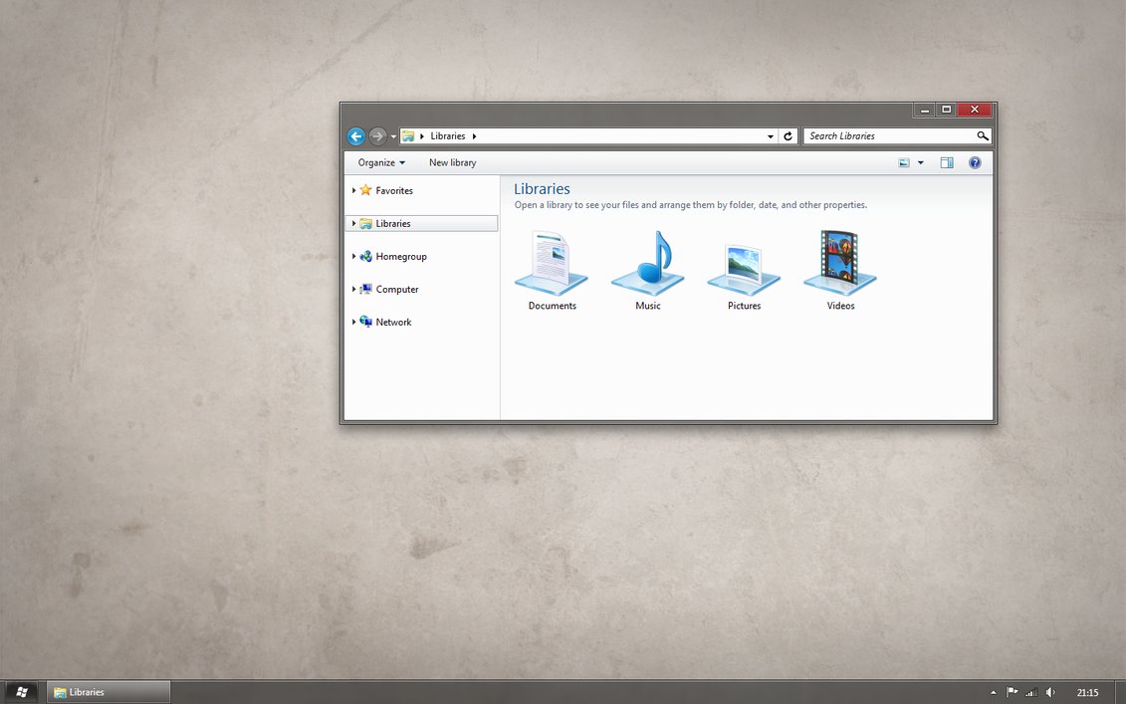Screen dimensions: 1126x704
Task: Expand the Computer tree node arrow
Action: (x=353, y=290)
